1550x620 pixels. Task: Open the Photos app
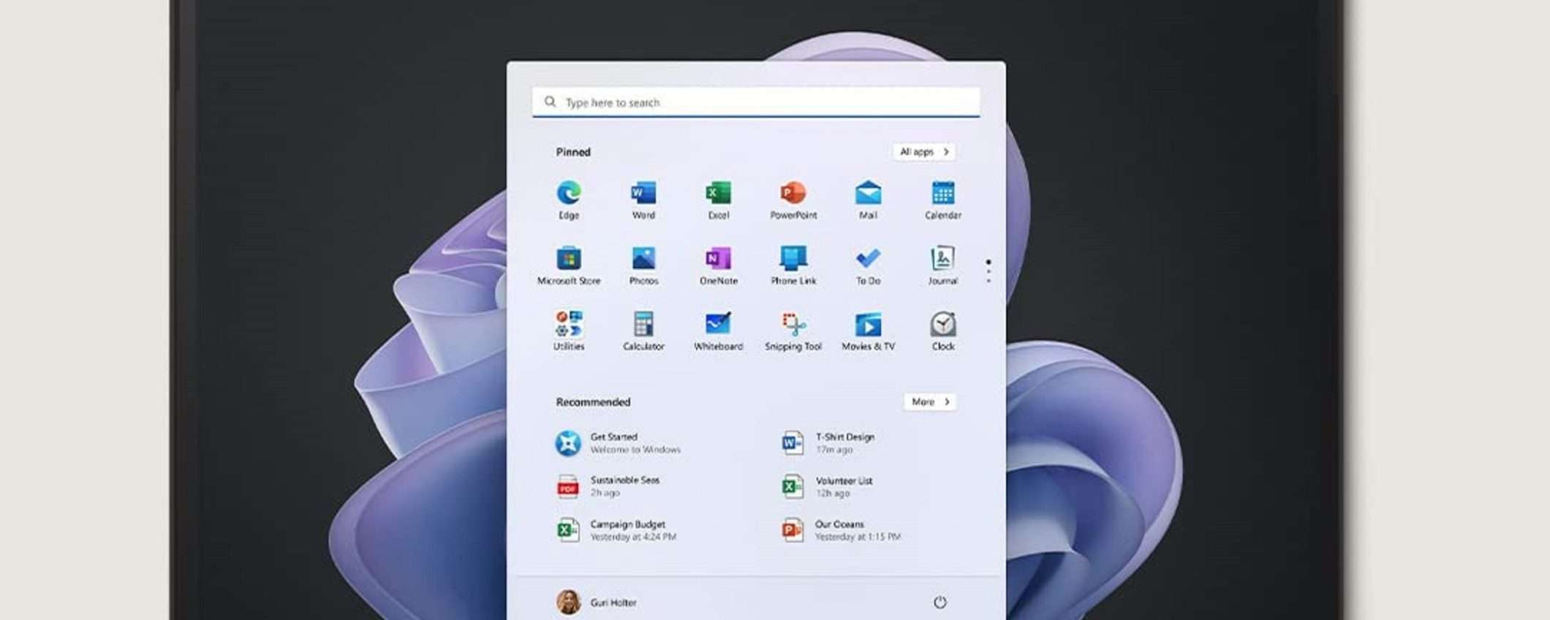point(643,265)
